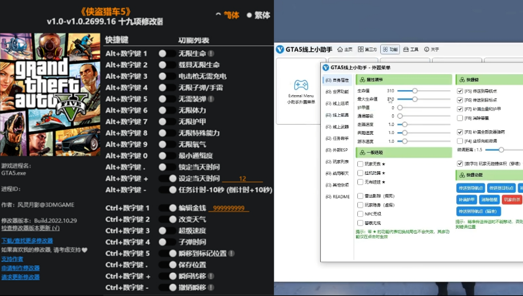Click red 玩家自杀 button

[x=512, y=200]
